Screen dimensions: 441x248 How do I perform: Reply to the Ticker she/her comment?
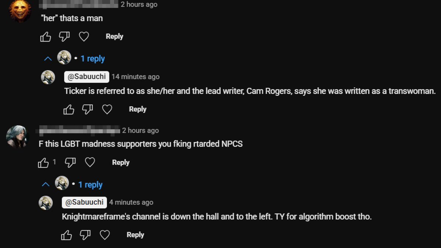[138, 109]
